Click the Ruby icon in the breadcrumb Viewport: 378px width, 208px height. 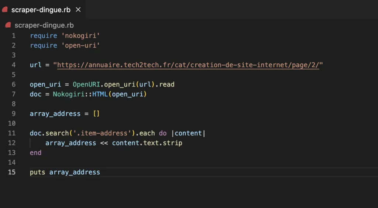click(8, 25)
